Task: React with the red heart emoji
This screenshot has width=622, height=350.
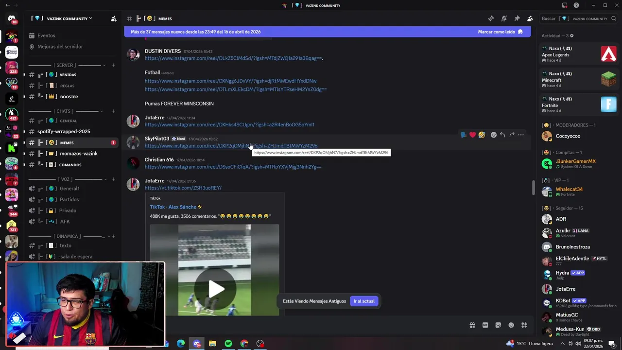Action: pos(472,135)
